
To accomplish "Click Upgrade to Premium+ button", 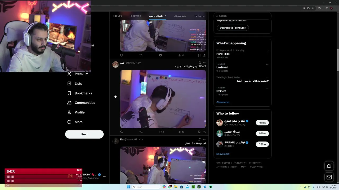I will click(233, 28).
